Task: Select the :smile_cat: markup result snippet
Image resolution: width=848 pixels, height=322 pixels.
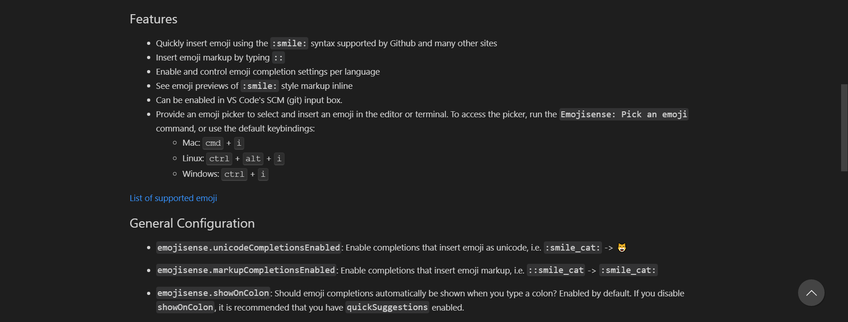Action: 628,270
